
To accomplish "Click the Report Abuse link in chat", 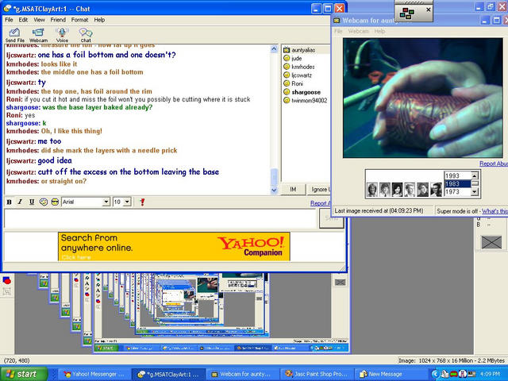I will [x=321, y=203].
